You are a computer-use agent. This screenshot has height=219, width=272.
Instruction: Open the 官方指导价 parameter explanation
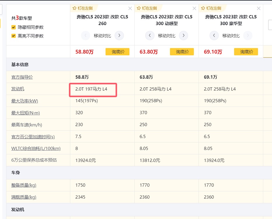point(22,77)
